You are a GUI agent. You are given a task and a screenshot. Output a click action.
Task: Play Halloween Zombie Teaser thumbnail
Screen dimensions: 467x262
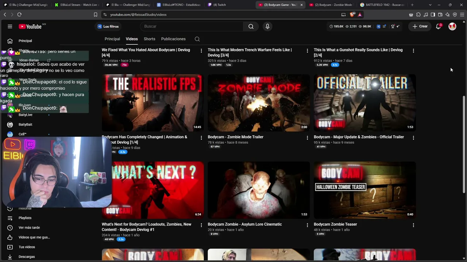(x=365, y=190)
